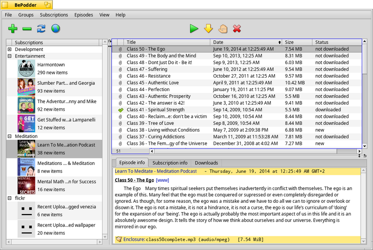Select the Harmontown podcast thumbnail
Image resolution: width=373 pixels, height=250 pixels.
coord(27,69)
